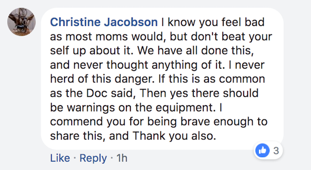
Task: Click the blue thumbs-up reaction icon
Action: 263,151
